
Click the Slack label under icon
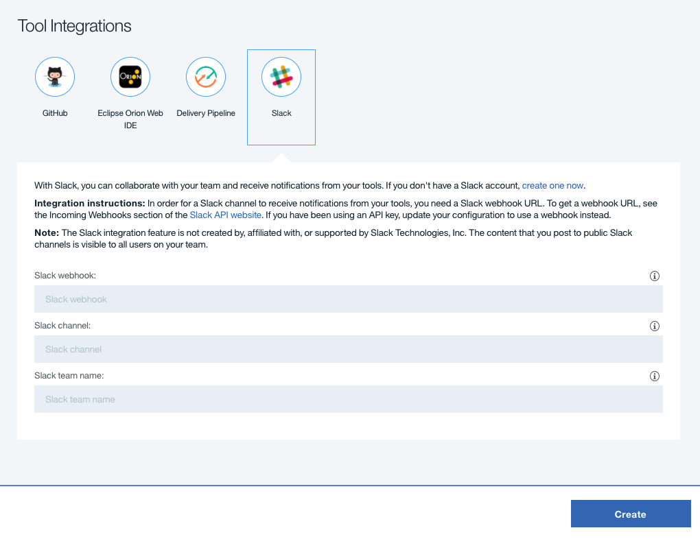coord(281,113)
